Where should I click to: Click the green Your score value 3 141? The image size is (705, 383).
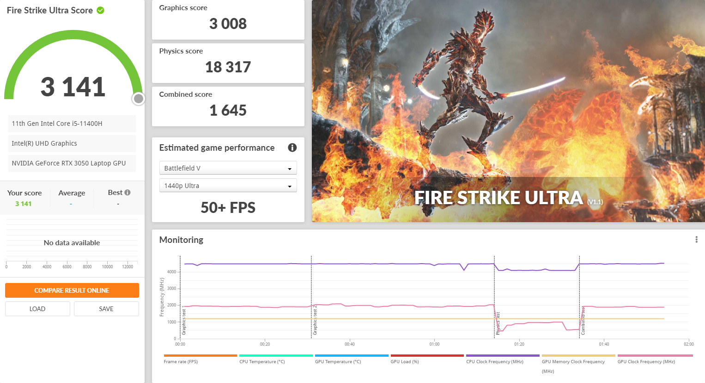pos(23,204)
